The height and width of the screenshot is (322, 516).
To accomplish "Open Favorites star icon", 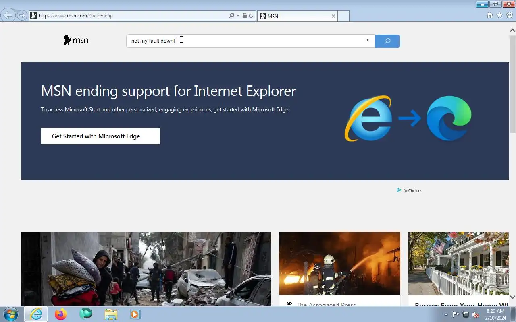I will (x=499, y=15).
